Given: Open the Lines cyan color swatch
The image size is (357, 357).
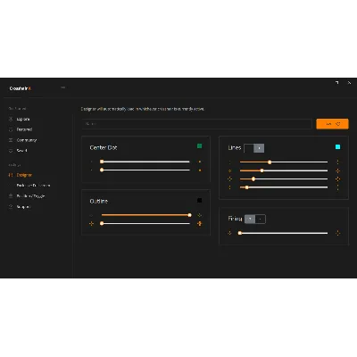Looking at the screenshot, I should [x=337, y=147].
